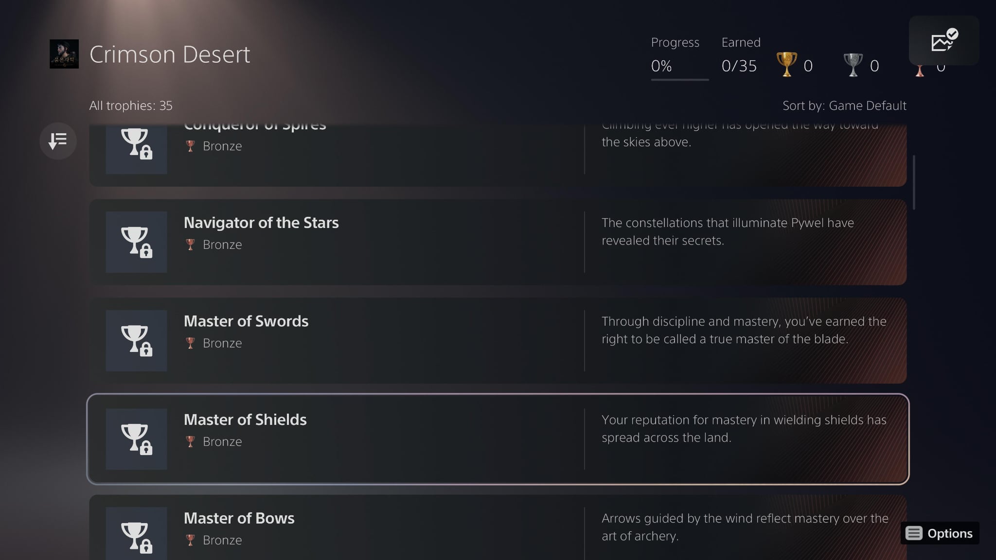
Task: Click Navigator of the Stars locked trophy icon
Action: [136, 242]
